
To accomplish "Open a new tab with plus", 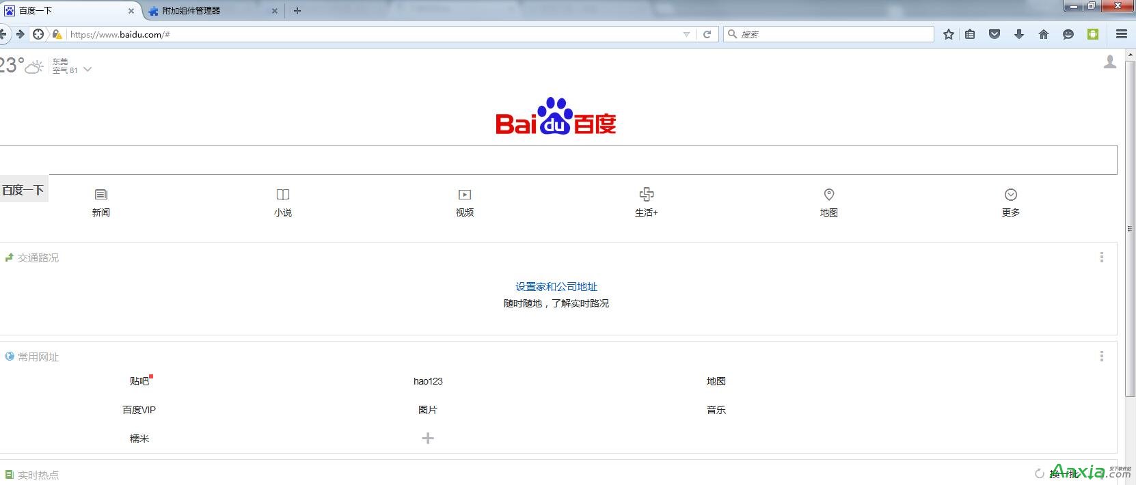I will (297, 11).
